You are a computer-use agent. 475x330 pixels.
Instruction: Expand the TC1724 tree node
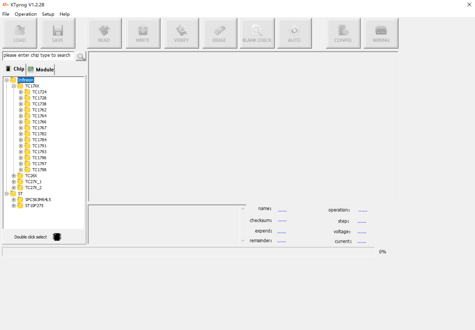coord(21,92)
